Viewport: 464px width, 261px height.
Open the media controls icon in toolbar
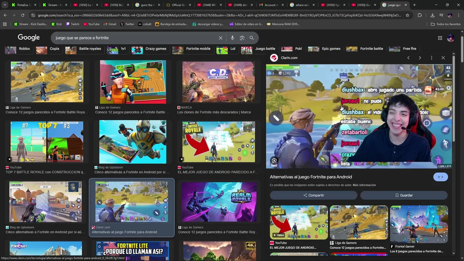pos(441,15)
